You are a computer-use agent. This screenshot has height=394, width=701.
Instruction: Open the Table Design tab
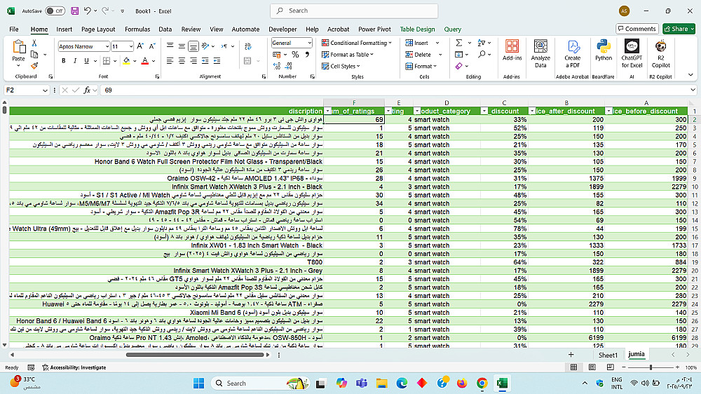417,29
